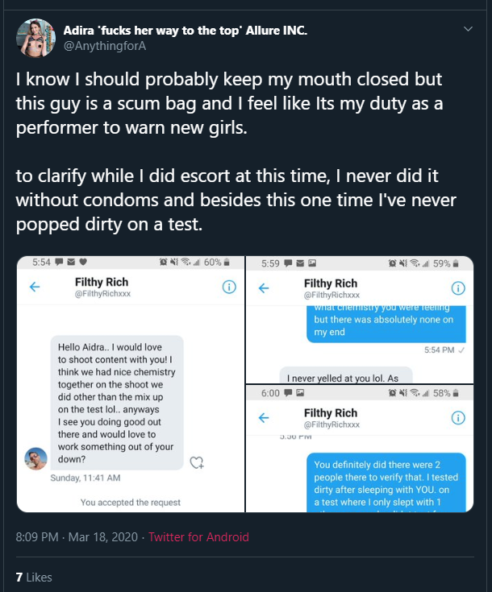This screenshot has width=492, height=592.
Task: Click the small sender avatar beside the grey message
Action: (x=35, y=458)
